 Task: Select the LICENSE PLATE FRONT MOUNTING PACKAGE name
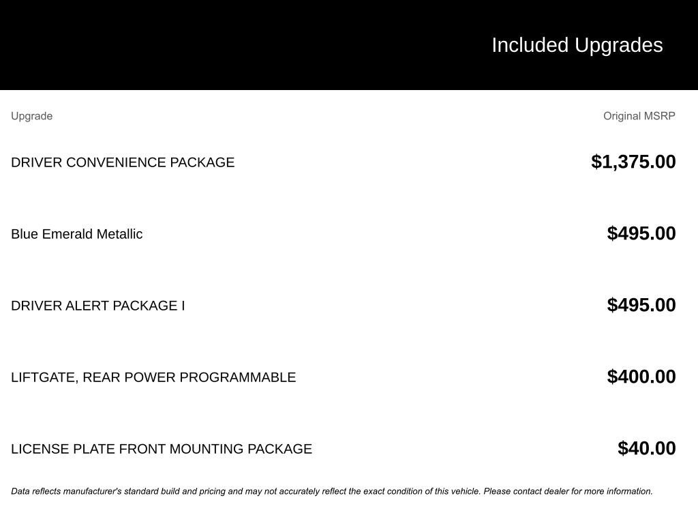click(162, 449)
